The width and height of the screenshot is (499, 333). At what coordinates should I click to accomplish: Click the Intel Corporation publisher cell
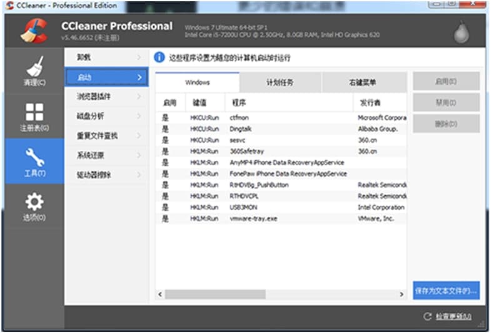point(381,207)
